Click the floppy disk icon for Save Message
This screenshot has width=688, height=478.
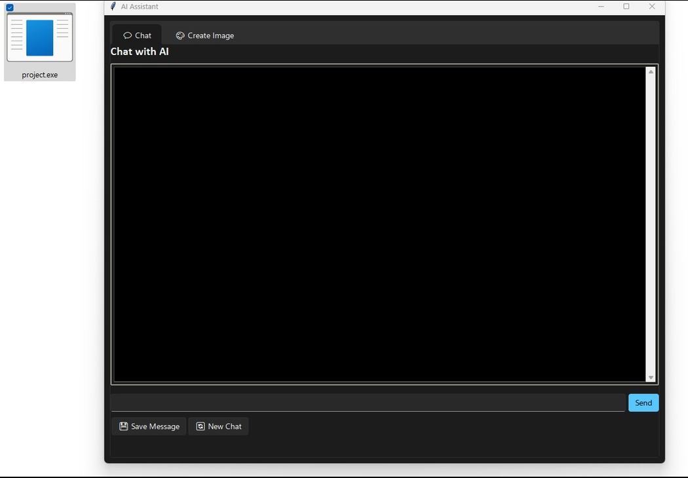[x=123, y=426]
